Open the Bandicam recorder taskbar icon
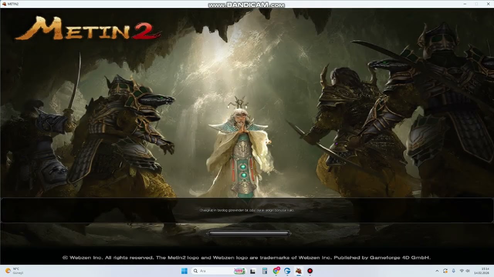Screen dimensions: 494x277 pos(310,271)
